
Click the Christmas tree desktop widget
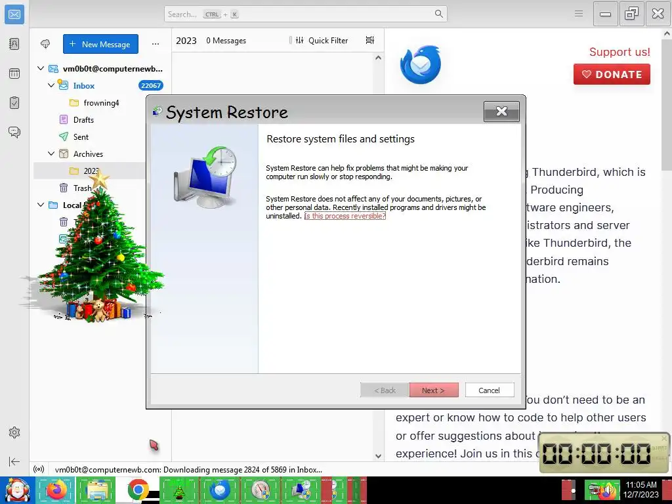pos(98,249)
